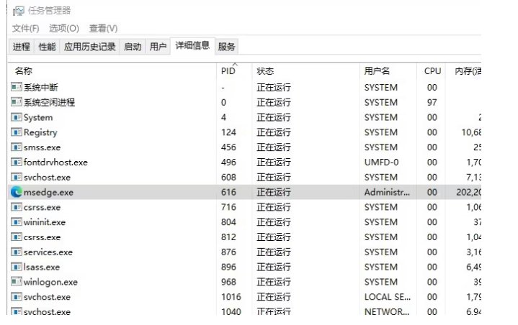This screenshot has height=325, width=518.
Task: Select the msedge.exe process name
Action: point(48,192)
